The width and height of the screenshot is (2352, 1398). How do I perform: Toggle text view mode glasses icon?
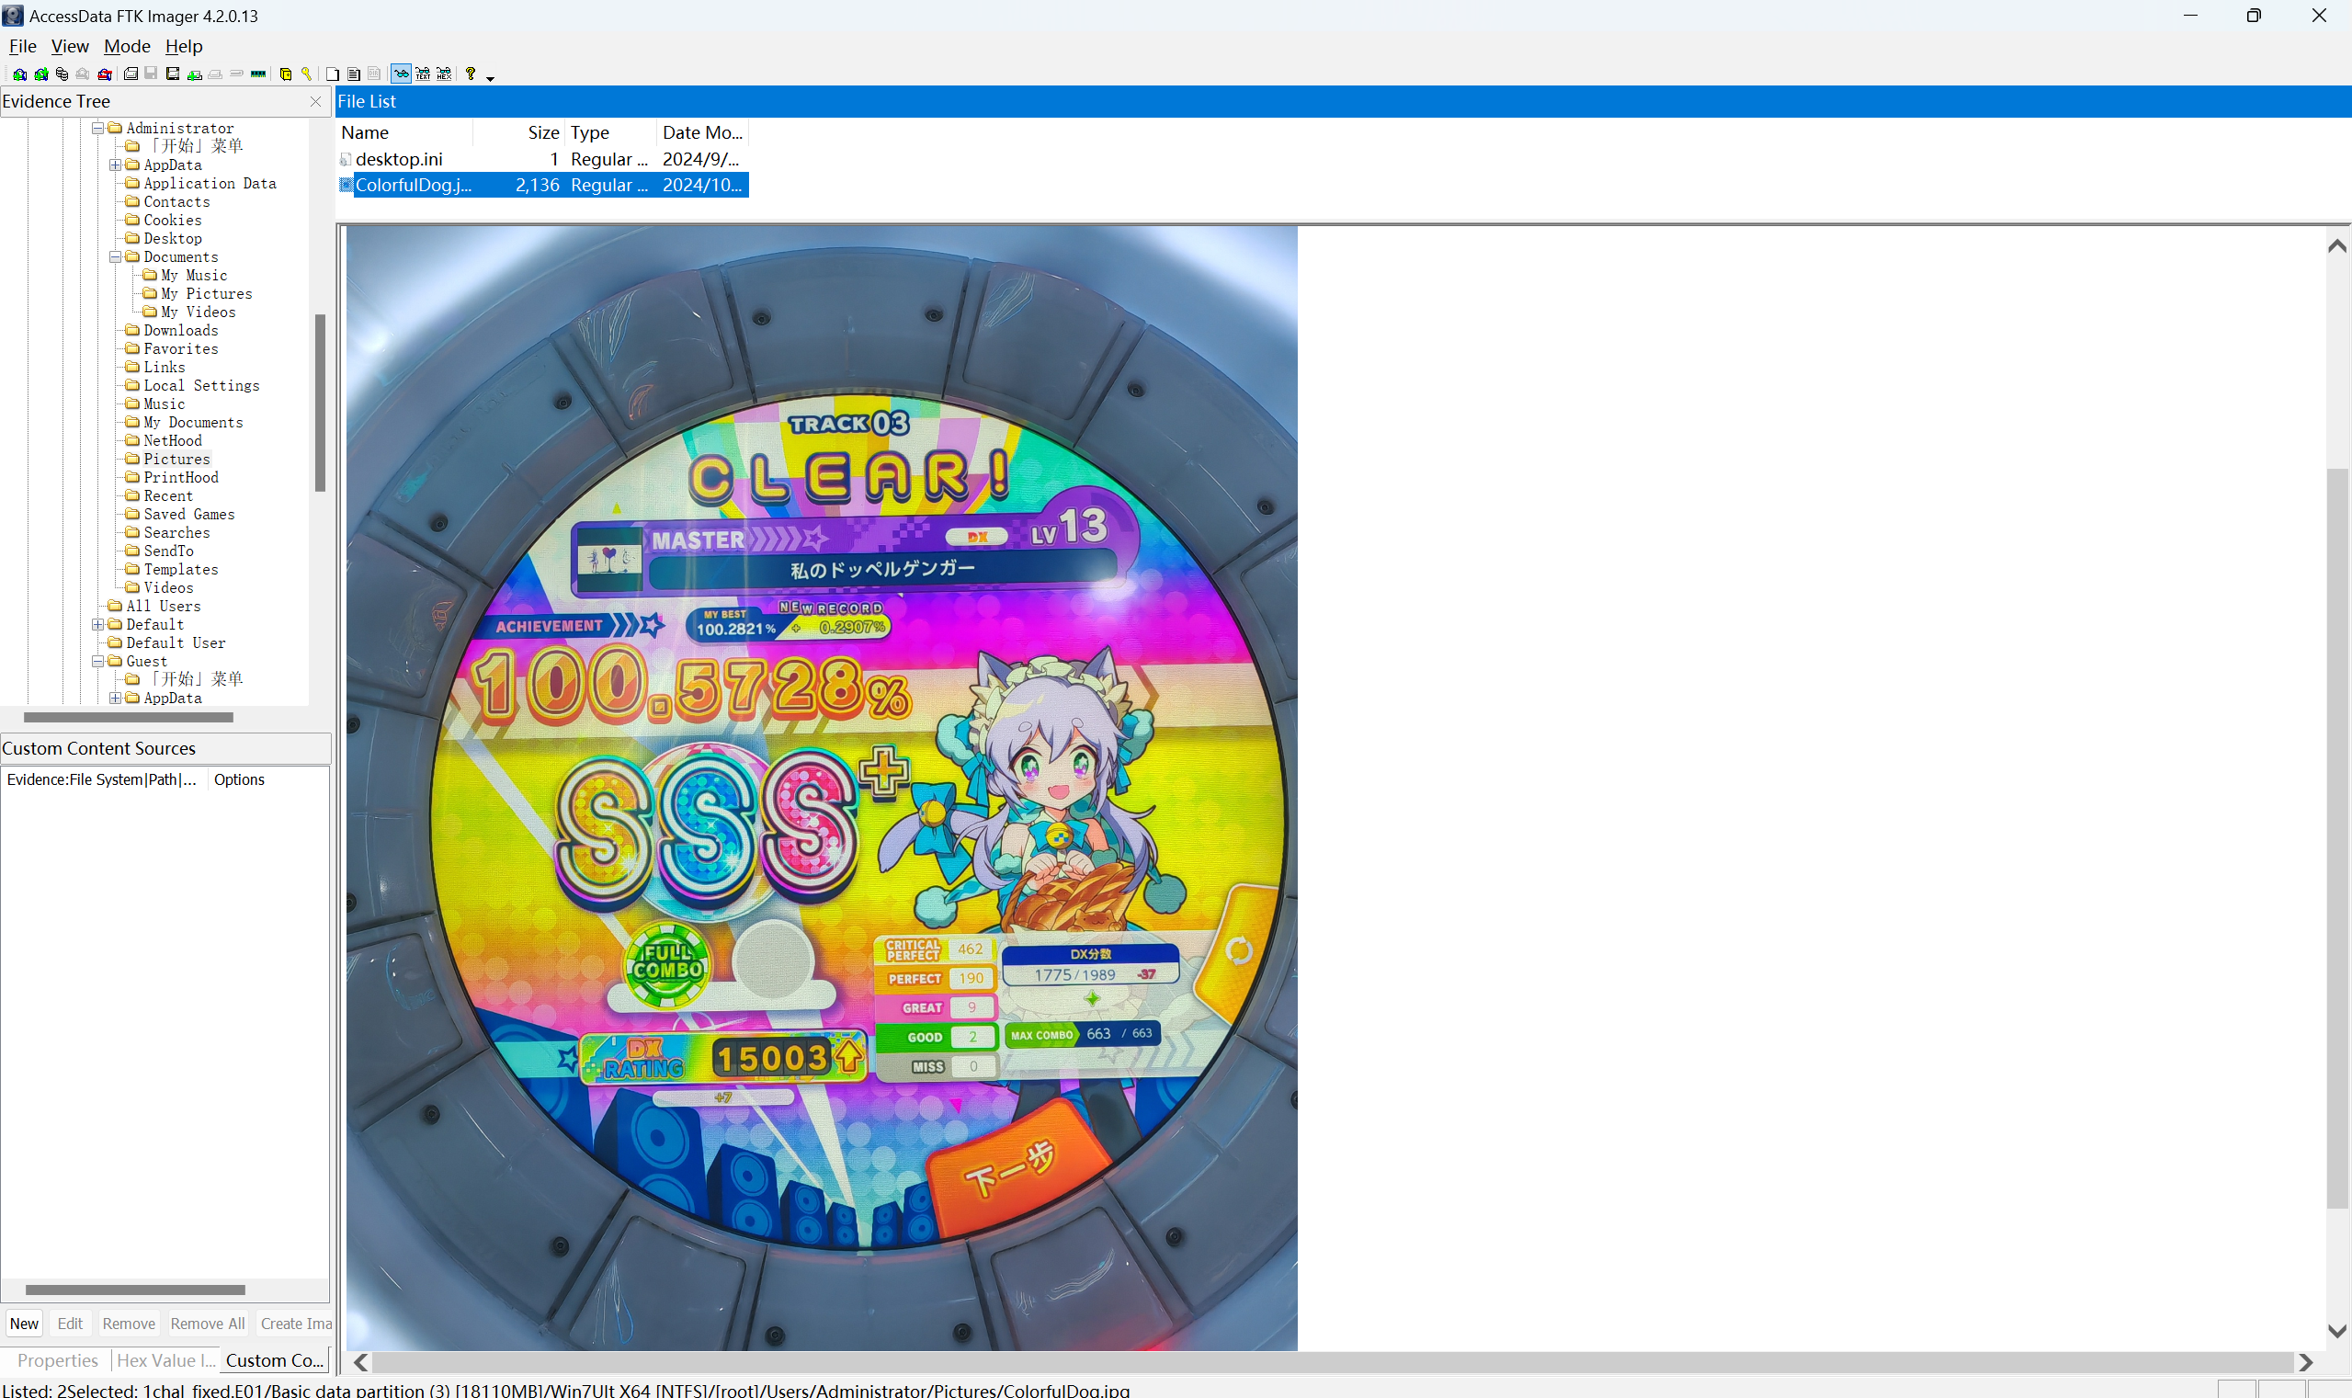423,74
